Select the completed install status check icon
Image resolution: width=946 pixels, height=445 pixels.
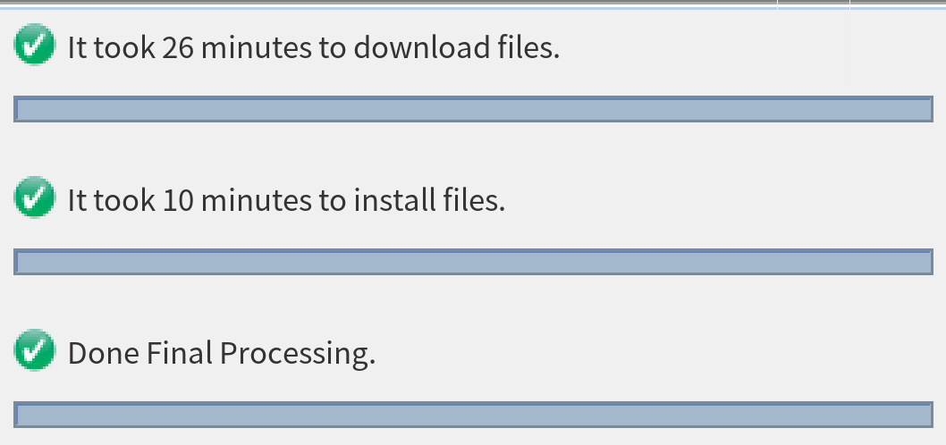point(35,198)
